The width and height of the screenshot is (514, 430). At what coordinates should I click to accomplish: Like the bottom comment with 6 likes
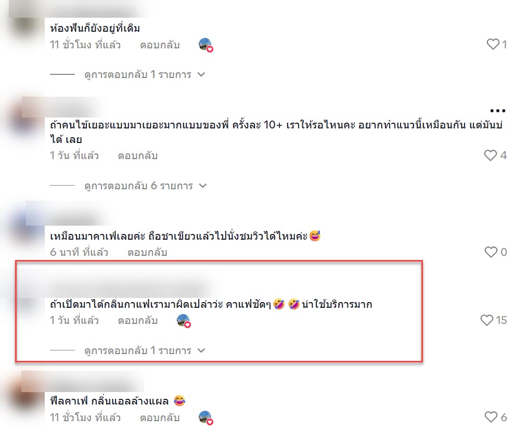491,417
